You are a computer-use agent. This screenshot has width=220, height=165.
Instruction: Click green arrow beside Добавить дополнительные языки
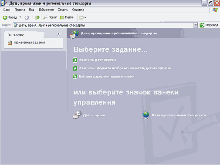[75, 77]
